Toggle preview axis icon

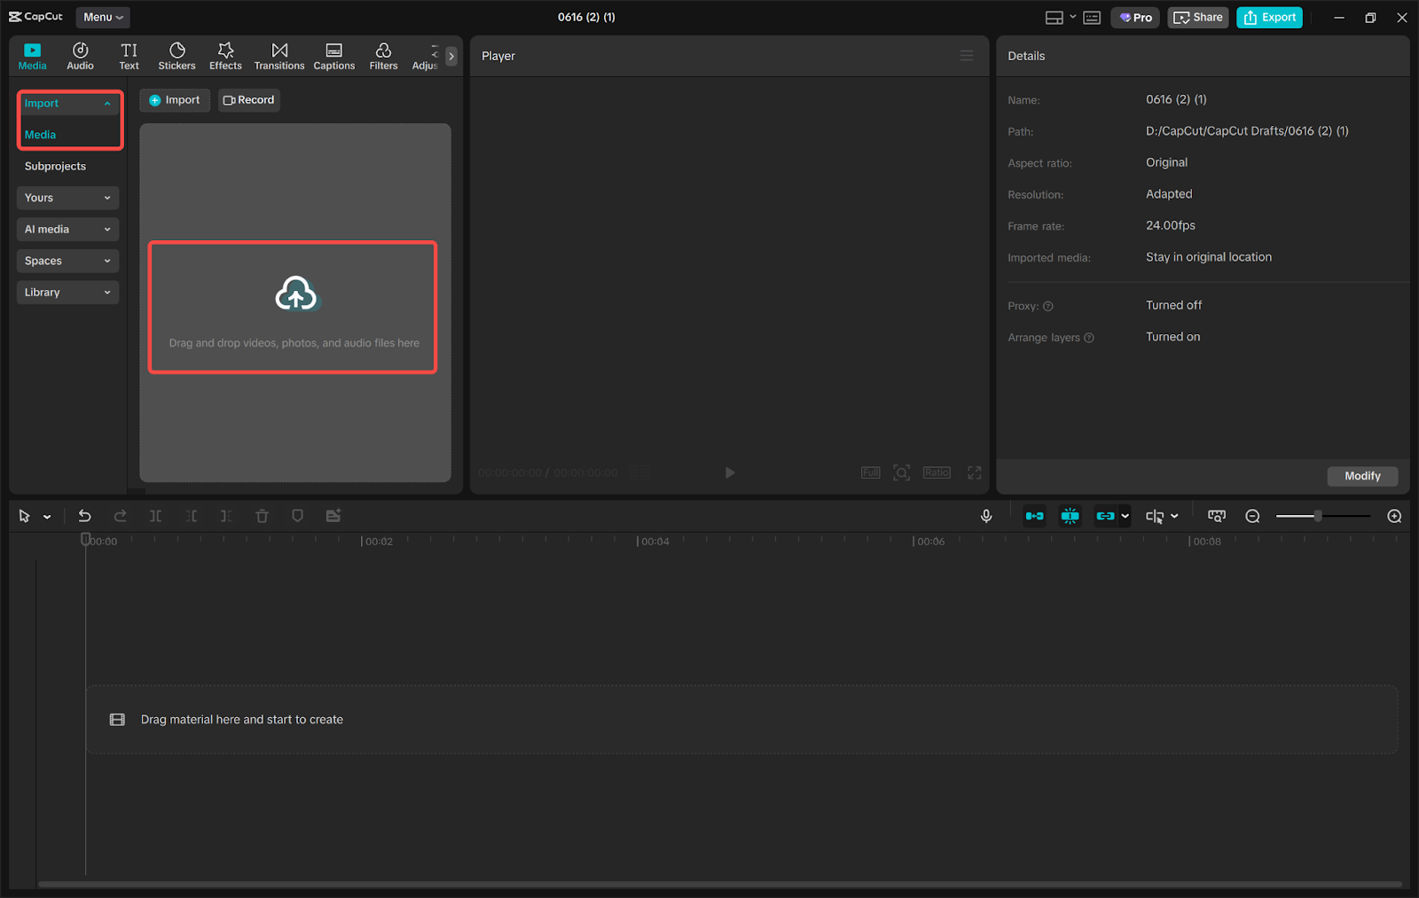[x=1154, y=516]
